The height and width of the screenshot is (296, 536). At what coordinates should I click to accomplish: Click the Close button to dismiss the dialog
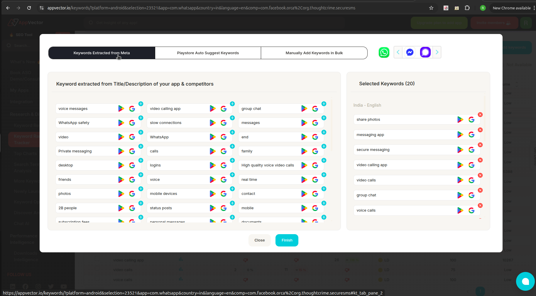click(x=259, y=240)
